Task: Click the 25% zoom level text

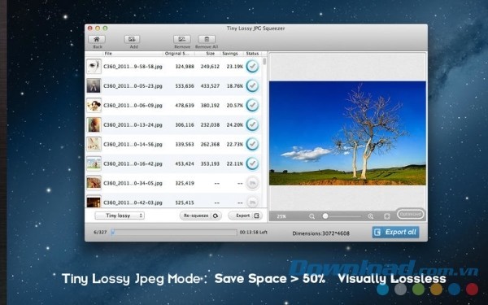Action: 281,216
